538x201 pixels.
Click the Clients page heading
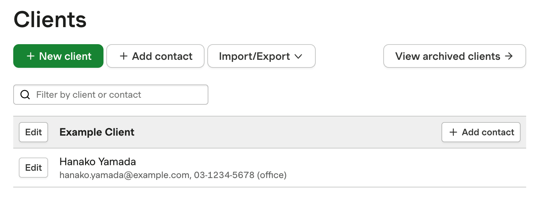pos(50,19)
